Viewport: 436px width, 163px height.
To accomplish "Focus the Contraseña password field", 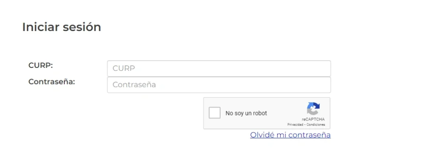I will click(x=219, y=85).
